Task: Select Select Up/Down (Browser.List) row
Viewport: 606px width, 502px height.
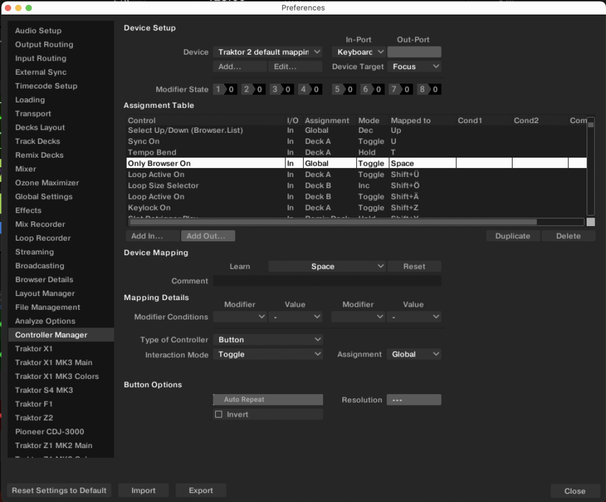Action: (356, 130)
